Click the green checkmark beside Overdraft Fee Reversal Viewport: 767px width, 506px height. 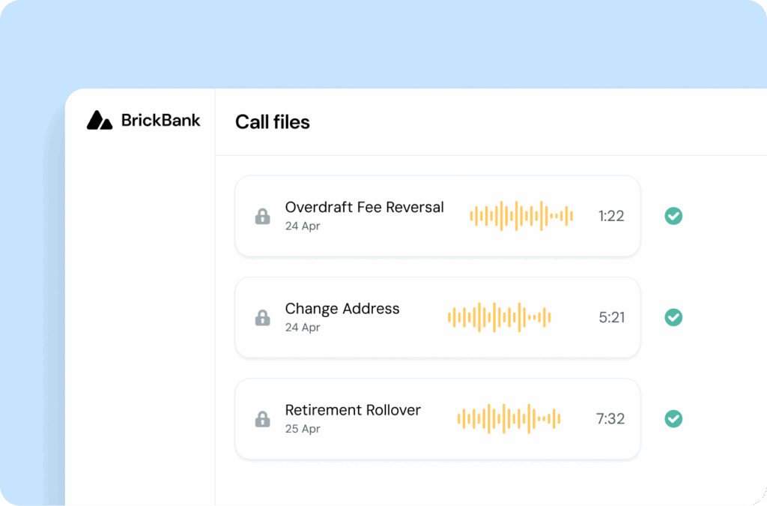(673, 216)
